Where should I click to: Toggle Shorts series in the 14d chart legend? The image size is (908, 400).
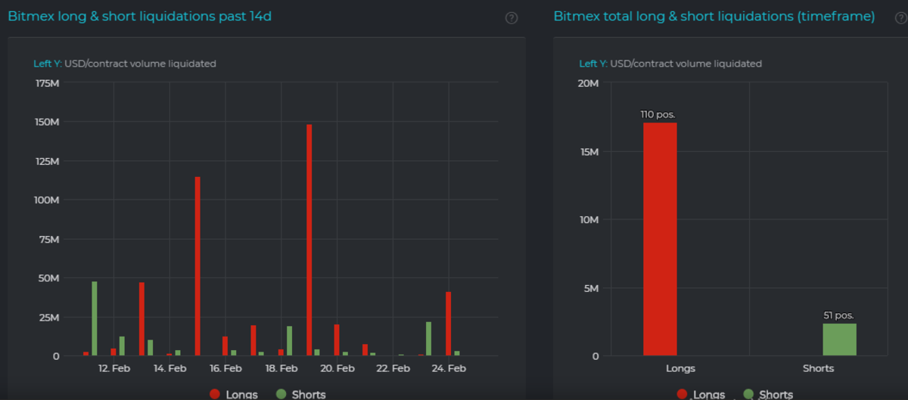[x=301, y=394]
